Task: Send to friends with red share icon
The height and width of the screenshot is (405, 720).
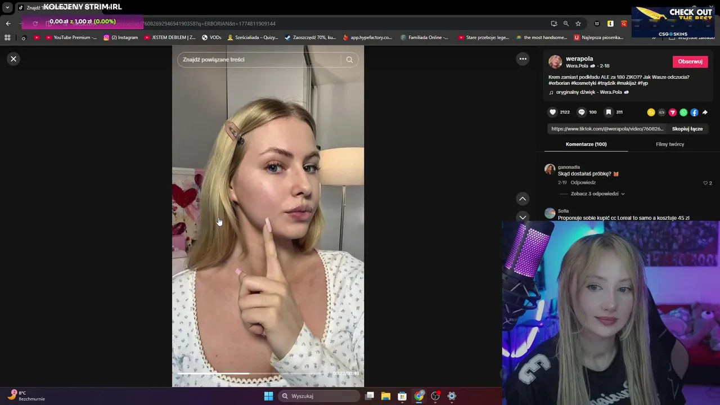Action: tap(672, 112)
